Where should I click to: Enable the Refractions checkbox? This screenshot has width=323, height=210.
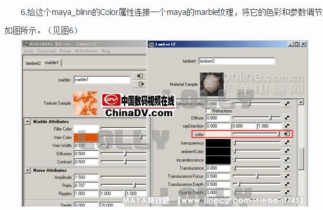point(208,111)
